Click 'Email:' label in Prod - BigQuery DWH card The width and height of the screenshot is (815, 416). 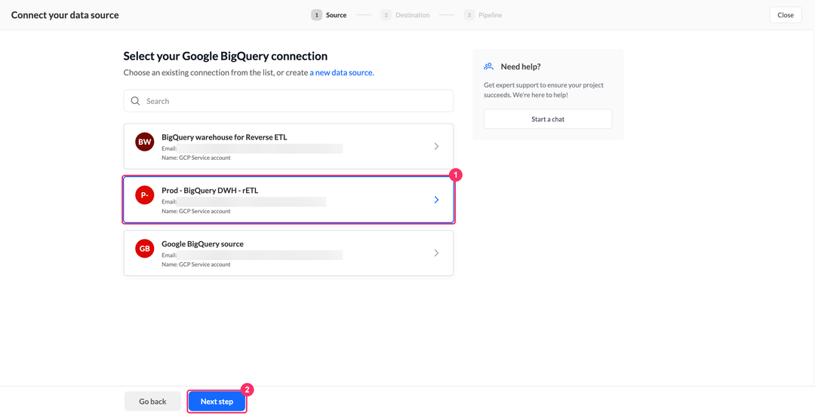(169, 201)
